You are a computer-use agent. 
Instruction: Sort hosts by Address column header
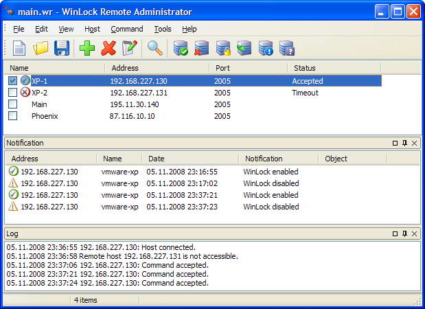[157, 68]
